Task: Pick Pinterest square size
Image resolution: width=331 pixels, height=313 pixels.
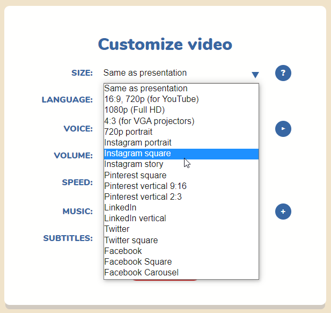Action: coord(135,176)
